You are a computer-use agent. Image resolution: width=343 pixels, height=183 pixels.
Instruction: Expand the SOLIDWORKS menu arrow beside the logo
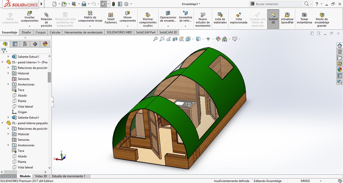pyautogui.click(x=41, y=4)
